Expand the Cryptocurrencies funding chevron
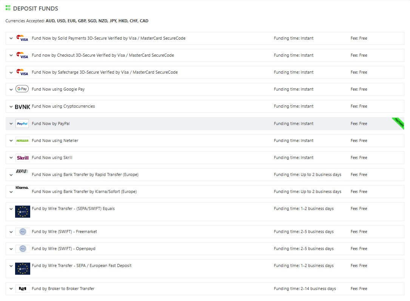The height and width of the screenshot is (301, 410). click(11, 107)
